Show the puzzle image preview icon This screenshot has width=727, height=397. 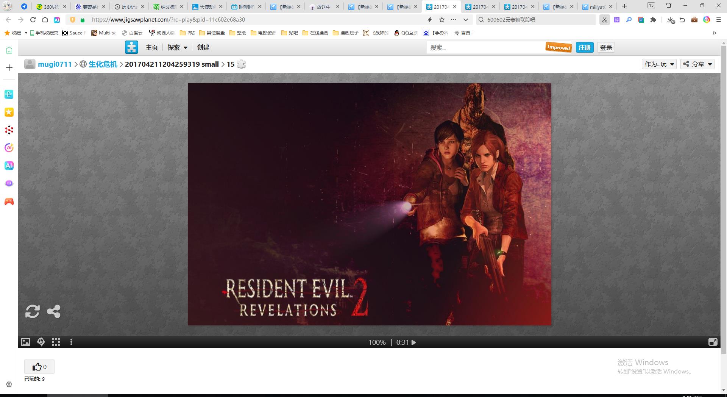26,342
